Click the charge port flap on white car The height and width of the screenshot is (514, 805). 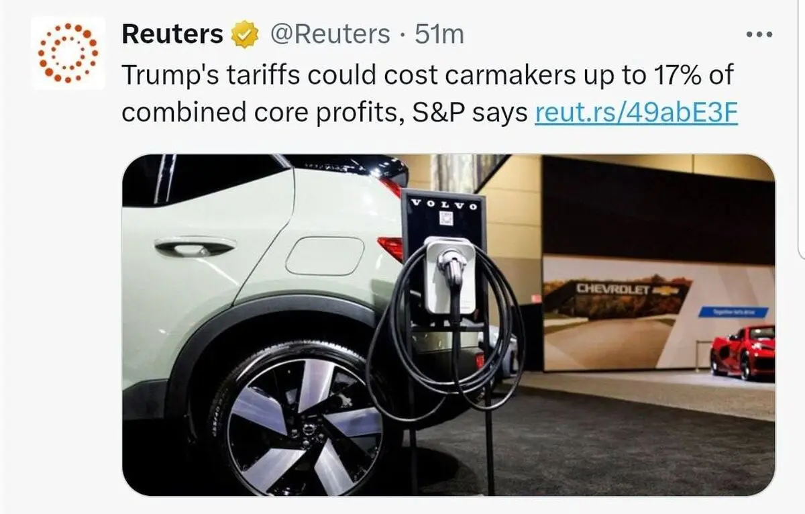(325, 256)
